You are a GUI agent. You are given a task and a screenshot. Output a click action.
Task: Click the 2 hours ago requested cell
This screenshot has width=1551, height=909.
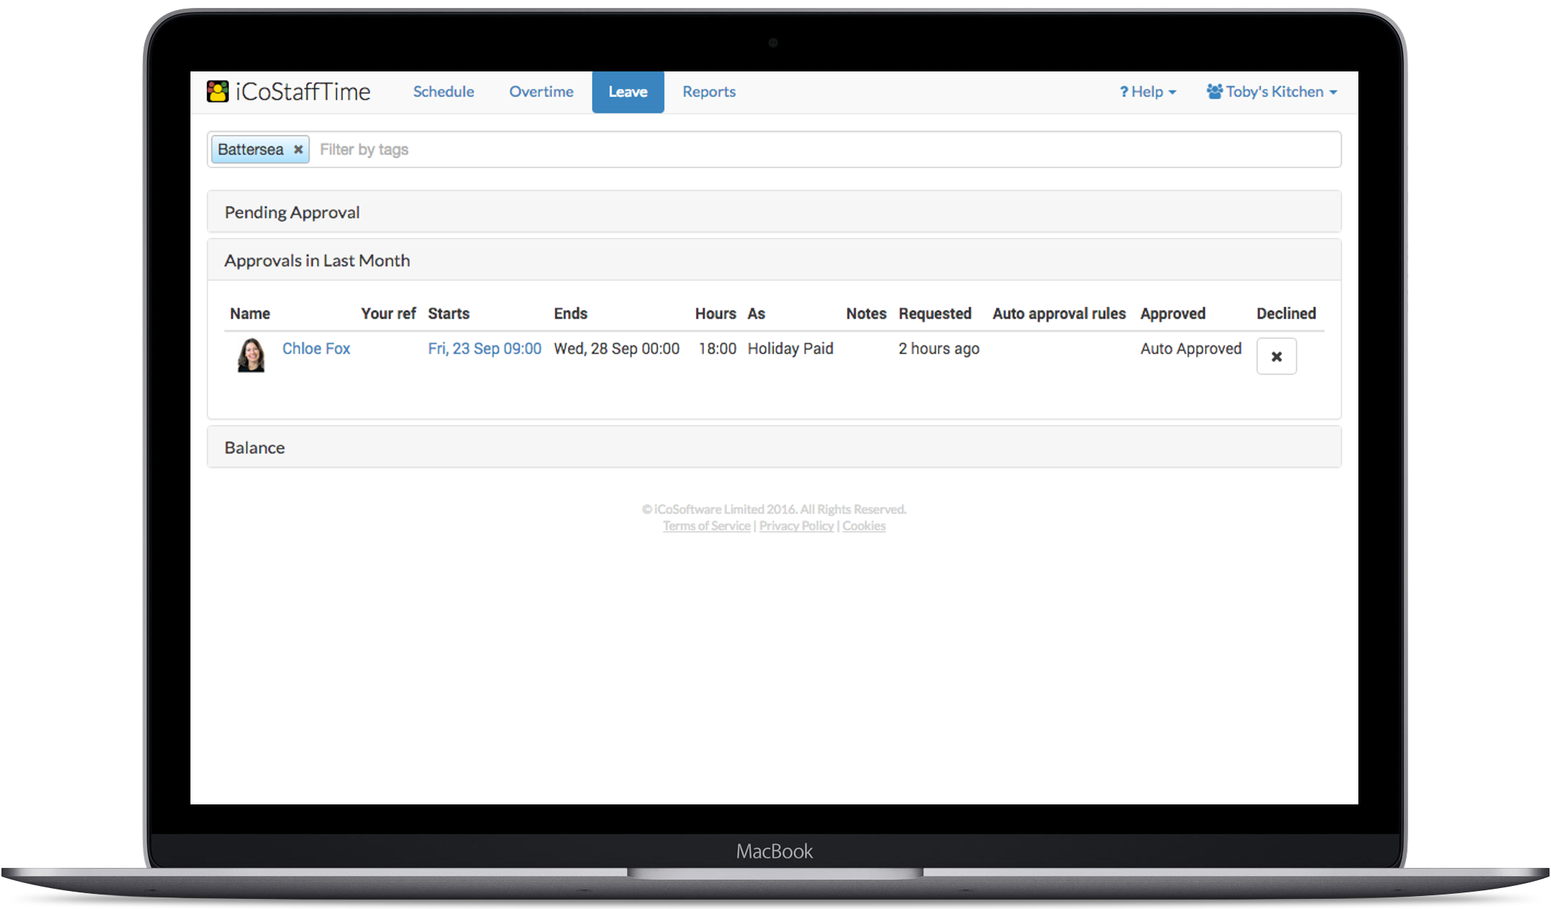pos(939,348)
